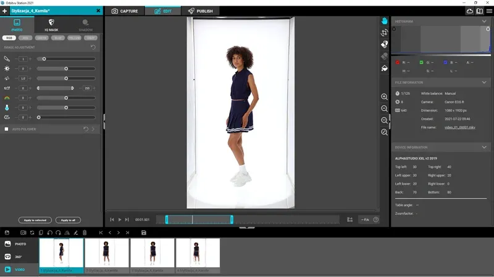Open the video_01_00001.mkv file name link
Image resolution: width=494 pixels, height=277 pixels.
coord(459,127)
